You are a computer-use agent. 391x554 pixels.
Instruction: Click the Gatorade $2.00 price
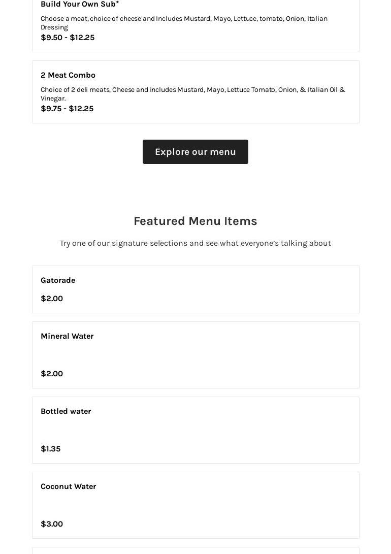pos(52,299)
